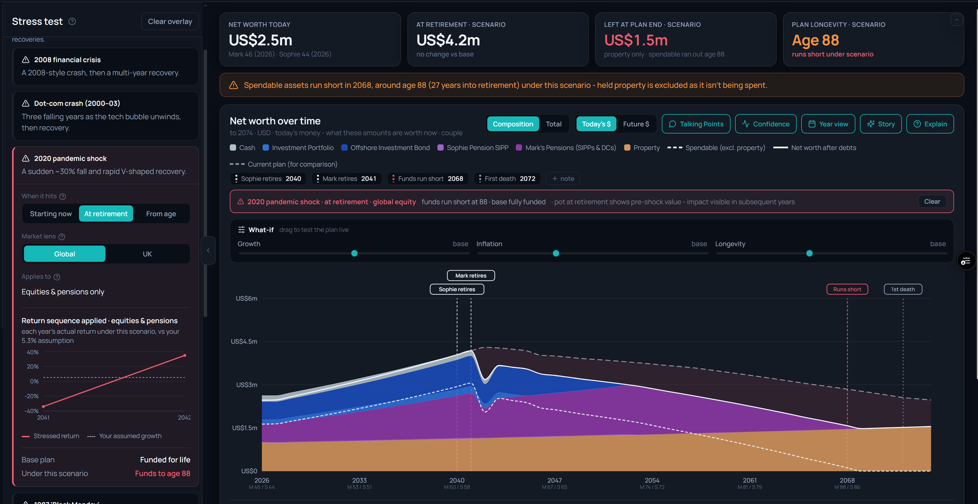Click the Sophie retires 2040 chip
Screen dimensions: 978x504
[x=268, y=178]
